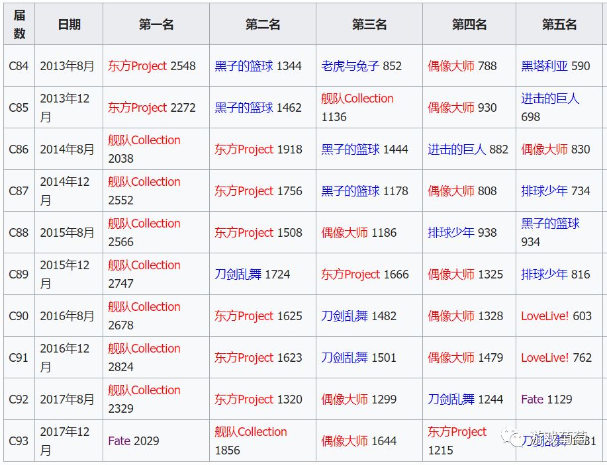Click the 届数 column header
607x465 pixels.
pyautogui.click(x=19, y=24)
